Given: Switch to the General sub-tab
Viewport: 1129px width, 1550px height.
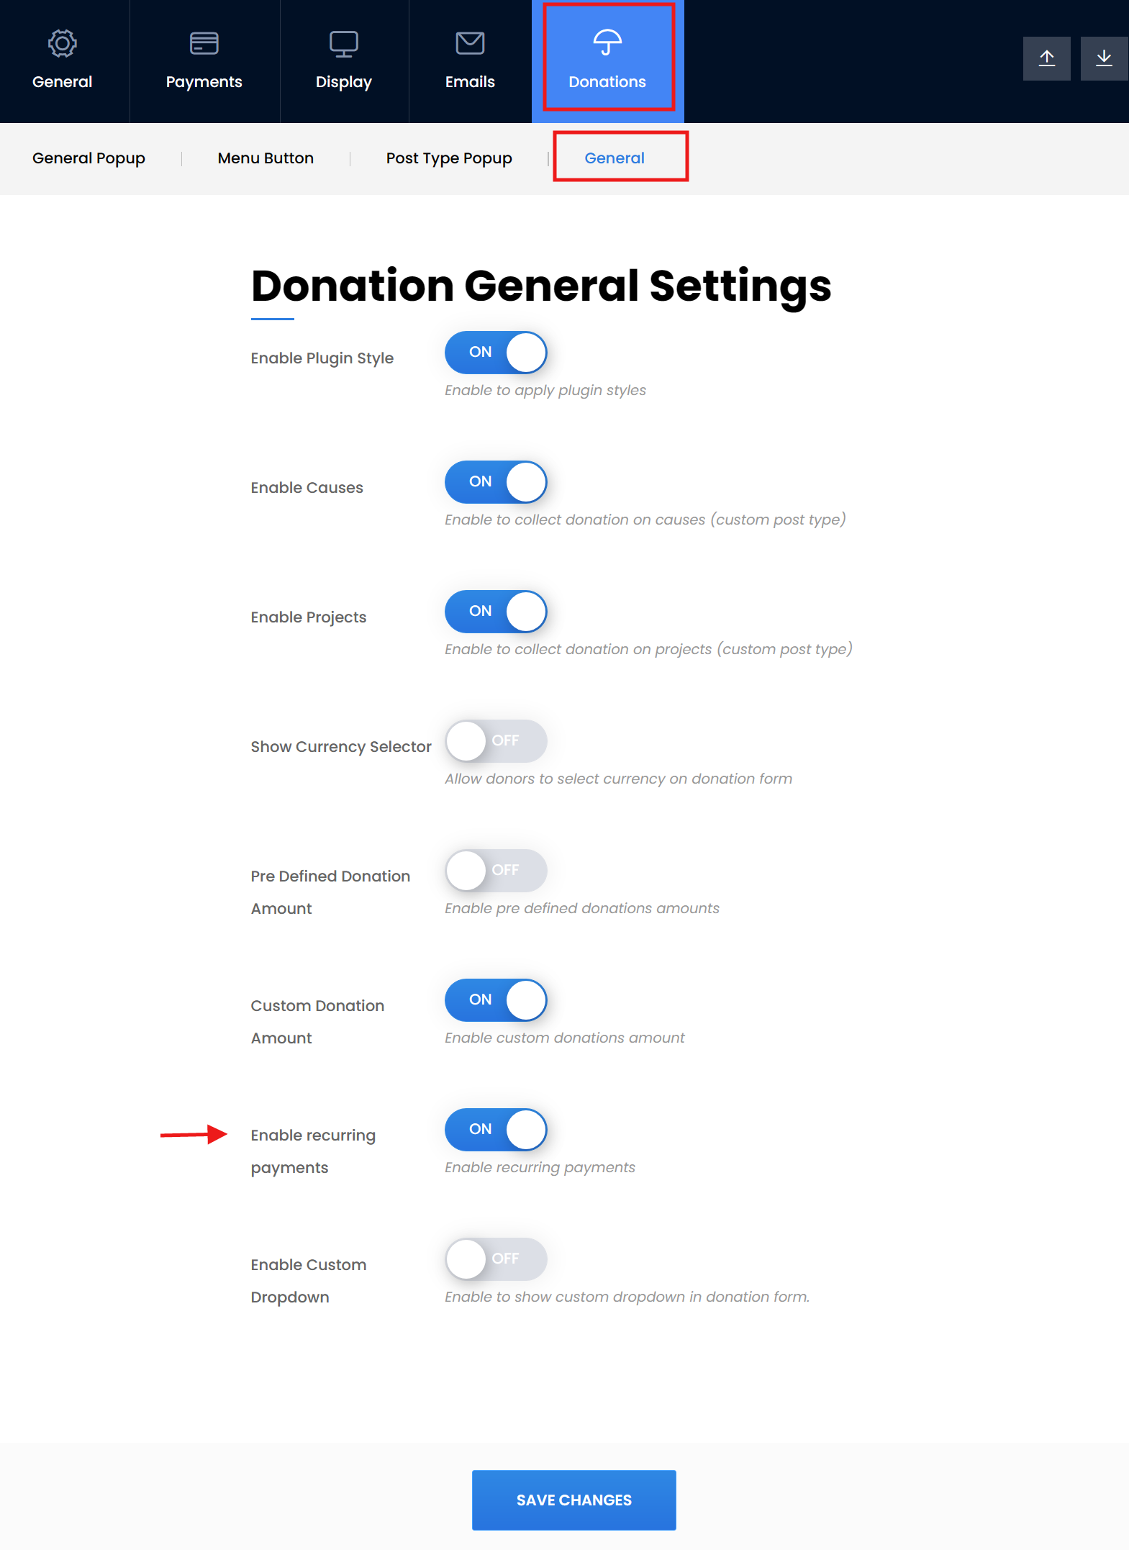Looking at the screenshot, I should [614, 158].
